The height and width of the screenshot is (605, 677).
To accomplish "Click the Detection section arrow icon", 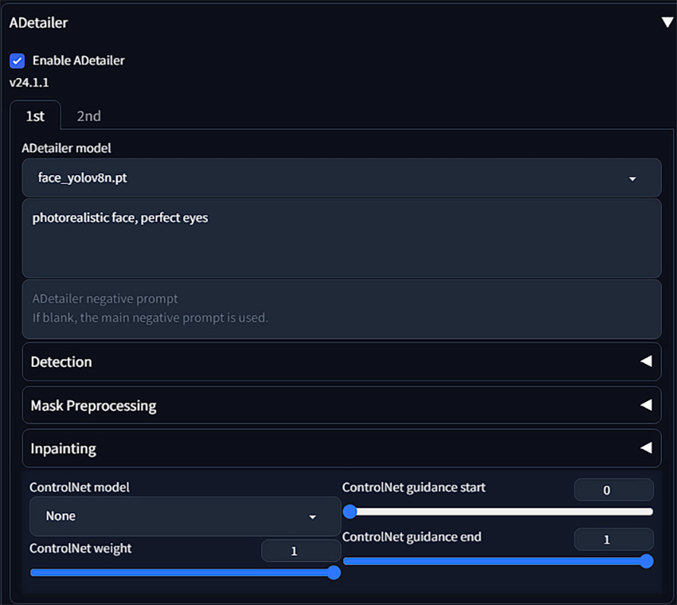I will (646, 361).
